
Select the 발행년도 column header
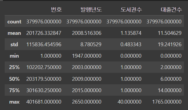pos(91,10)
